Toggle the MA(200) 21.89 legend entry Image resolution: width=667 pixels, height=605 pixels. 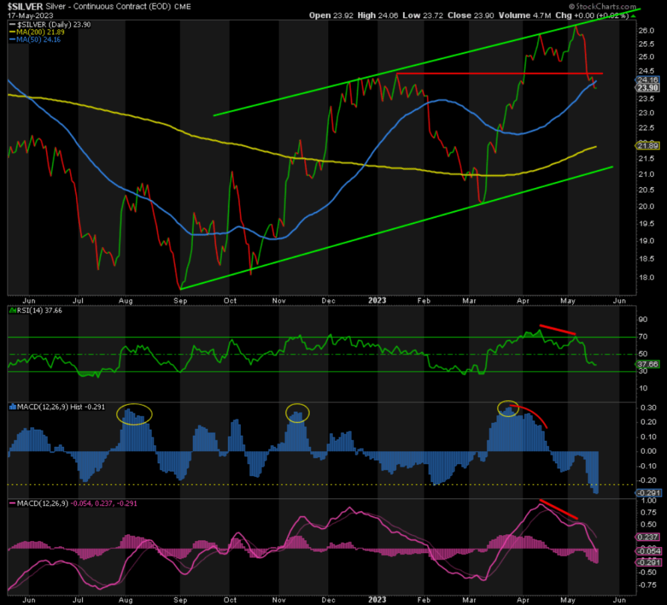(x=38, y=31)
